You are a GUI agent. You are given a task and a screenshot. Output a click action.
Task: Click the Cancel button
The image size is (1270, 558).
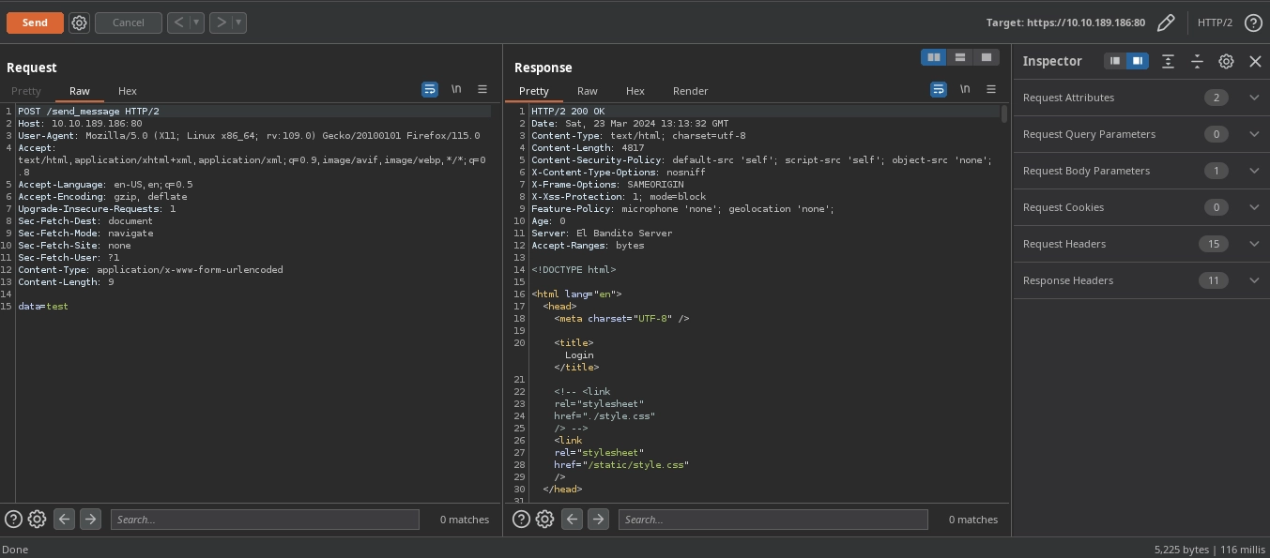coord(129,23)
